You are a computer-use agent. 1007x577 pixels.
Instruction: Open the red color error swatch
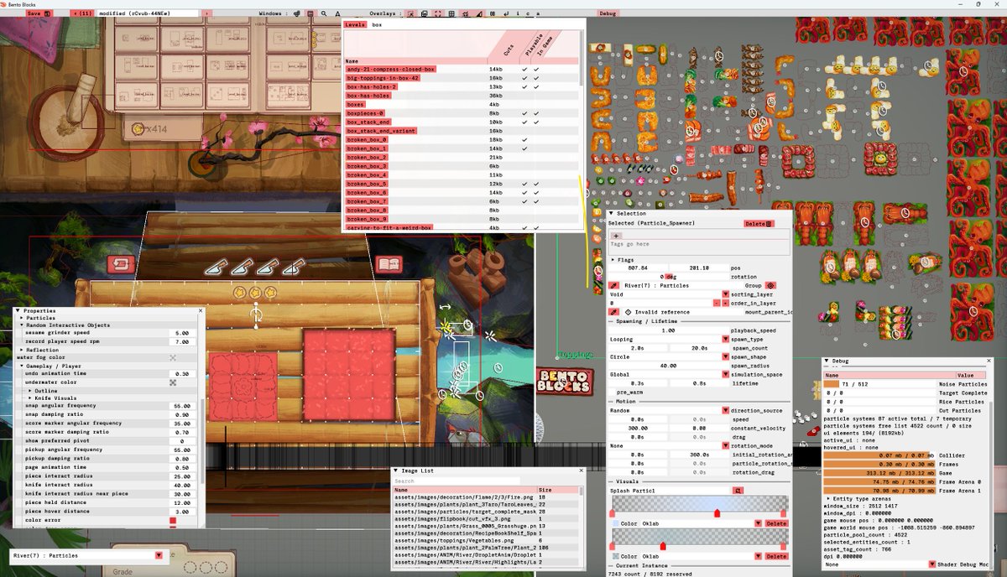[173, 520]
